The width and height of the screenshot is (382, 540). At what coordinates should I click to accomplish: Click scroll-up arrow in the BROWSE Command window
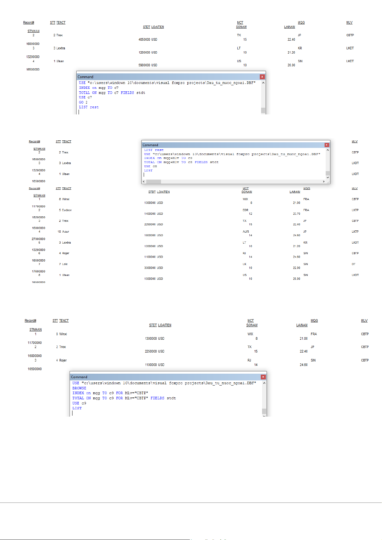tap(264, 383)
